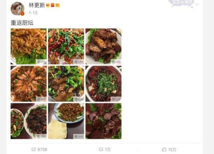This screenshot has width=214, height=154.
Task: Click the first small badge next to 林更新
Action: click(x=48, y=5)
